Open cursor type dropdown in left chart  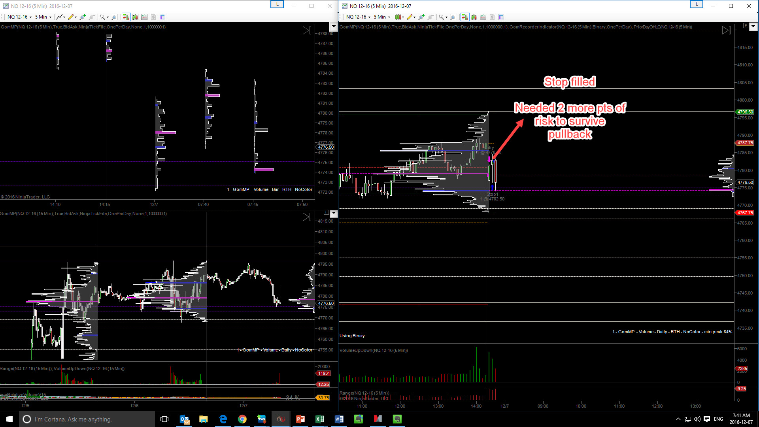104,17
